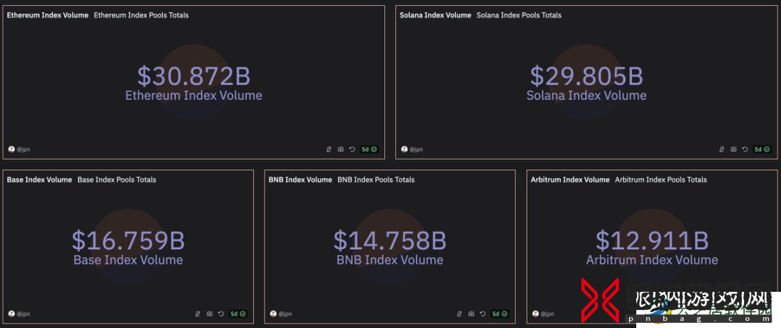Open @jpn author avatar in Arbitrum panel

pyautogui.click(x=536, y=314)
